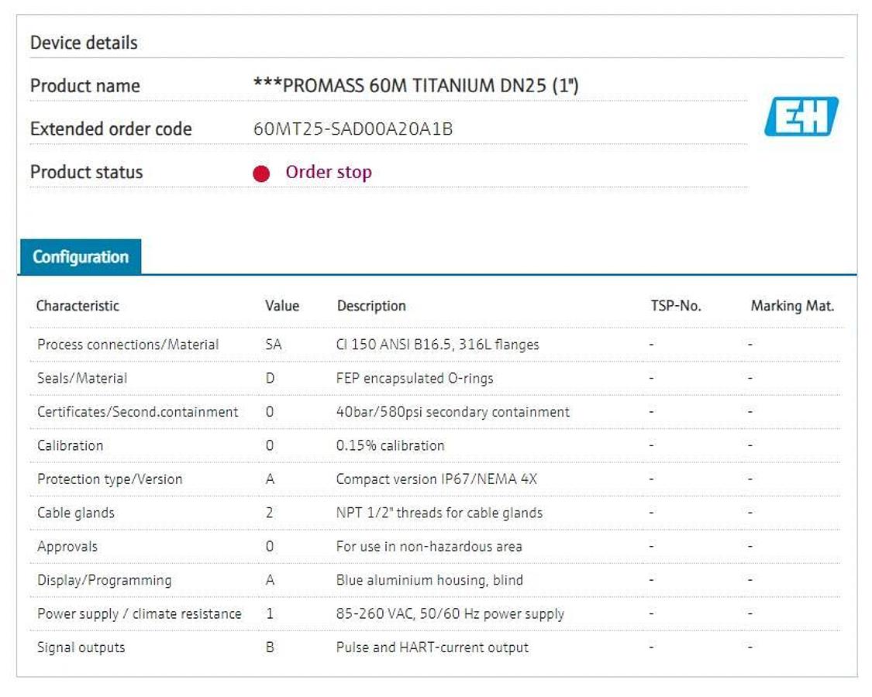The width and height of the screenshot is (872, 697).
Task: Click the product name PROMASS 60M TITANIUM
Action: 415,86
